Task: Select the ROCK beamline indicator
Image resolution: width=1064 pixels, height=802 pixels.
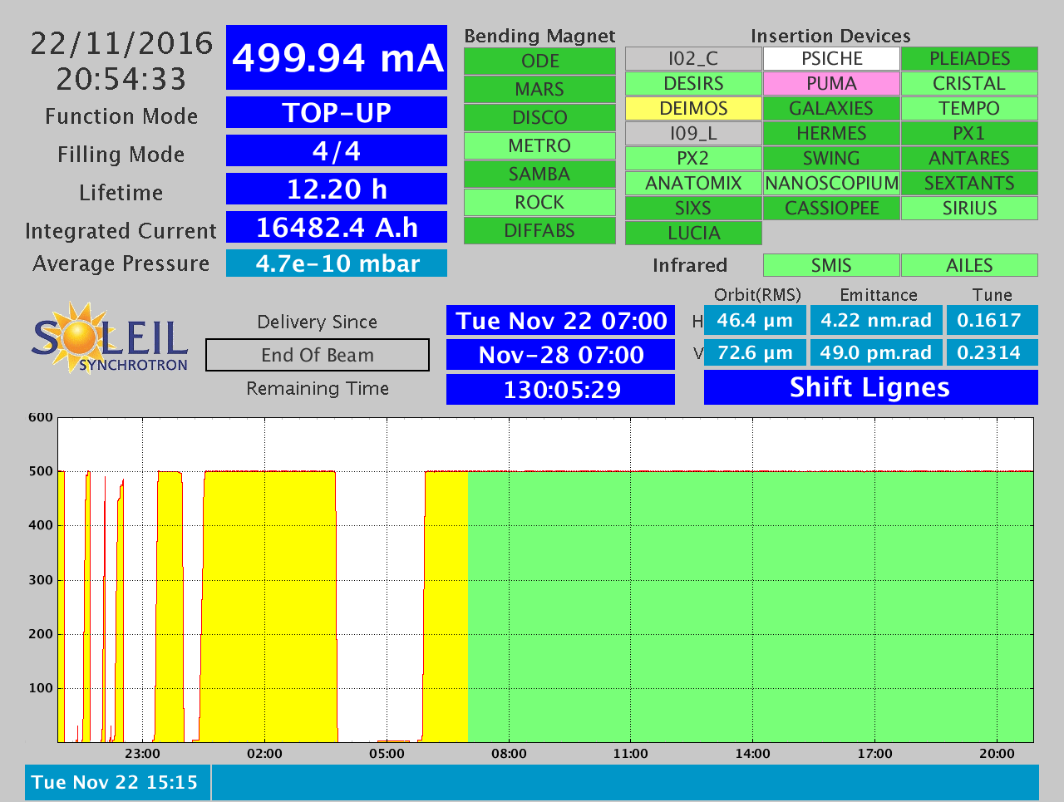Action: pos(539,203)
